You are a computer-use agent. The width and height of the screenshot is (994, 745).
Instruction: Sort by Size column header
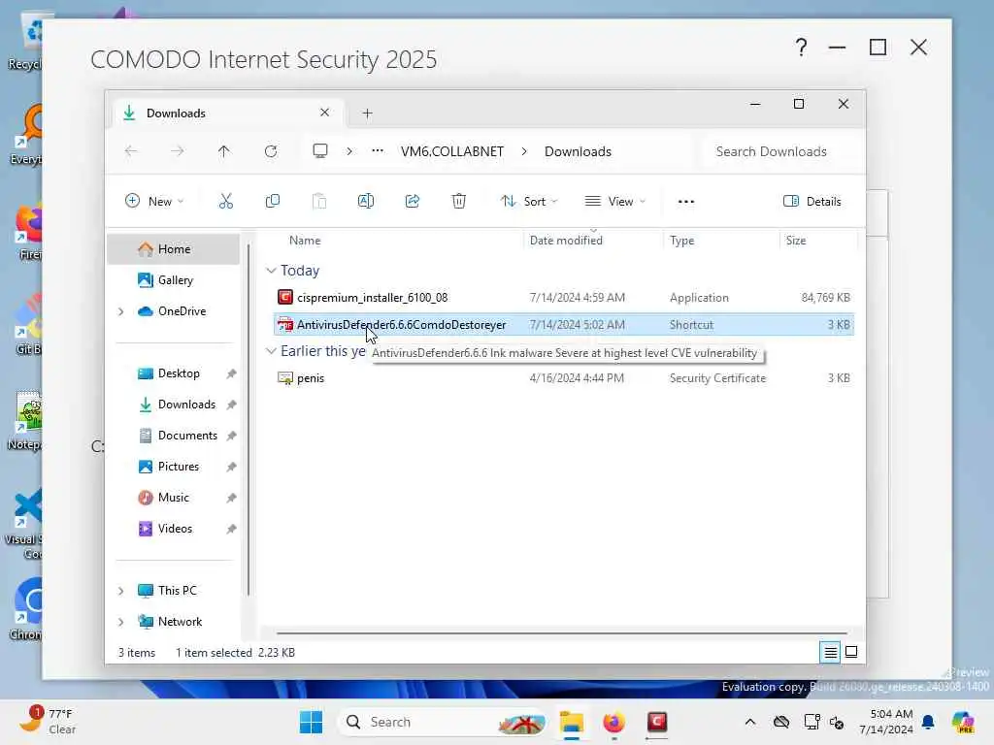796,241
